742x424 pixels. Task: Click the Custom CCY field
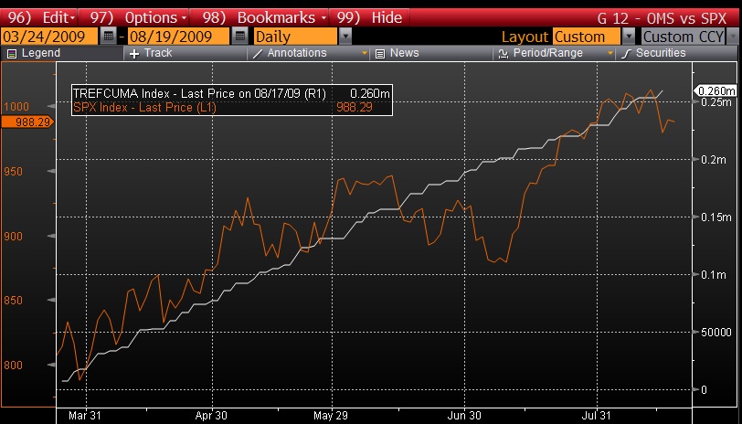click(684, 37)
